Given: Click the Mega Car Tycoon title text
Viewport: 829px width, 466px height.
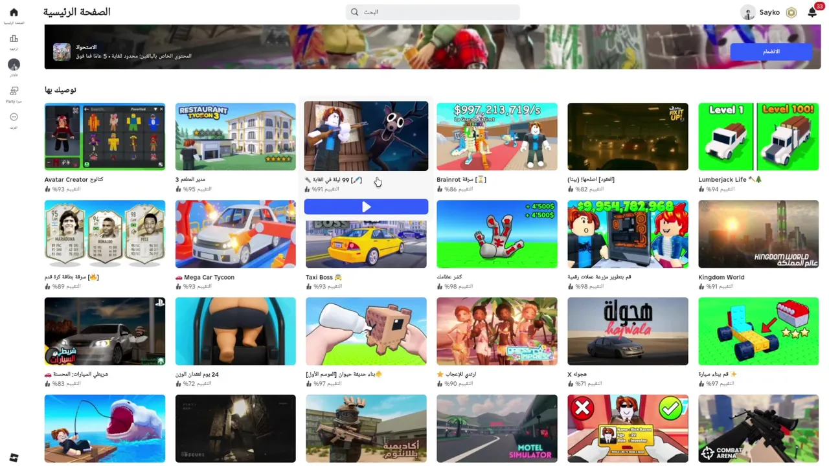Looking at the screenshot, I should [x=205, y=277].
